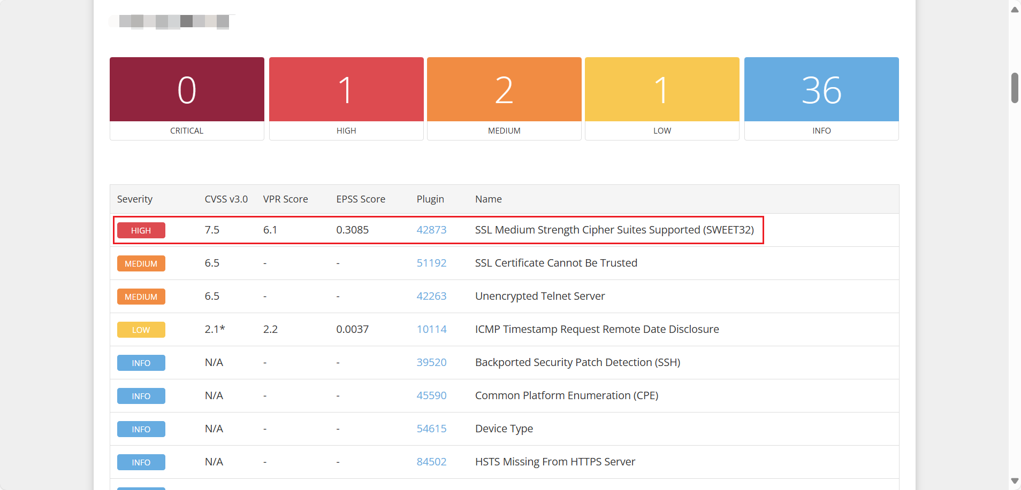1021x490 pixels.
Task: Open plugin 45590 CPE link
Action: [x=431, y=395]
